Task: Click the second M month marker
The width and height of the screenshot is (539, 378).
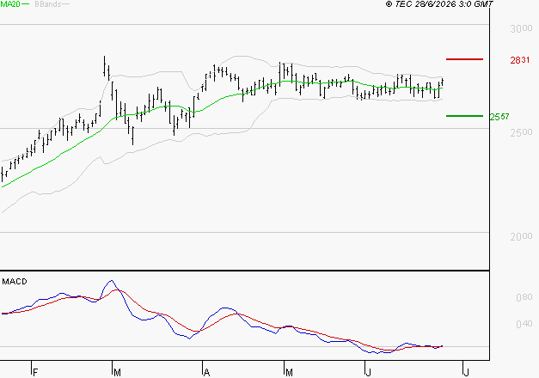Action: pos(289,373)
